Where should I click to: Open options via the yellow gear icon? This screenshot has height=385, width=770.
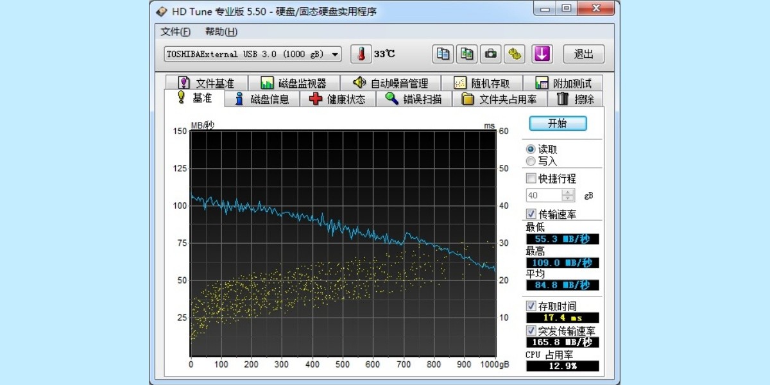point(514,55)
